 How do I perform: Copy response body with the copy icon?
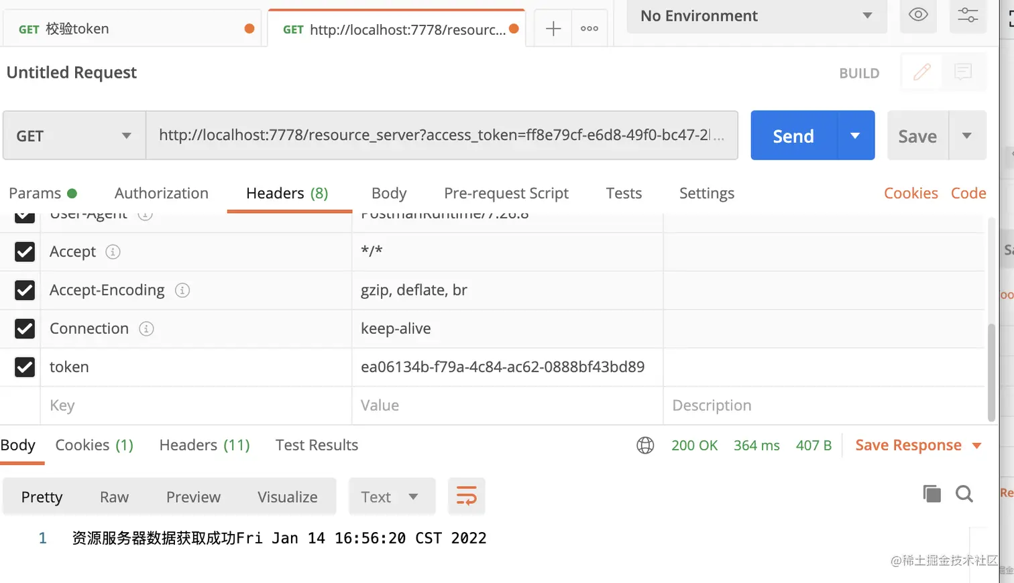tap(932, 494)
